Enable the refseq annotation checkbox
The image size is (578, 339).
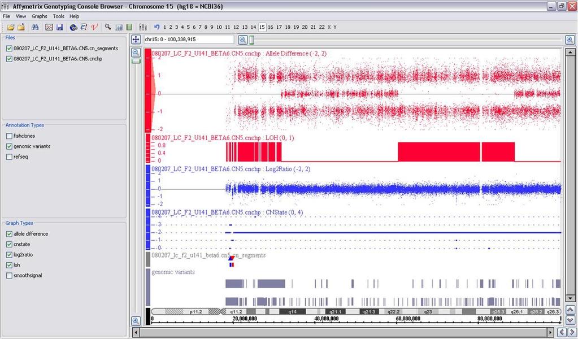tap(9, 157)
